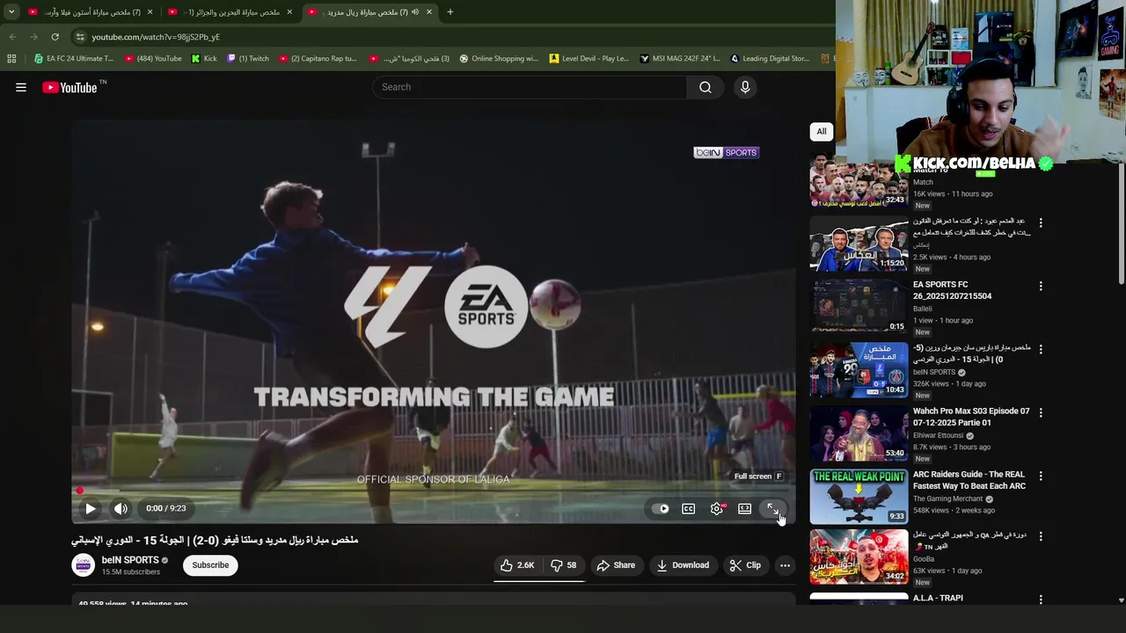Open the YouTube hamburger guide menu

21,87
